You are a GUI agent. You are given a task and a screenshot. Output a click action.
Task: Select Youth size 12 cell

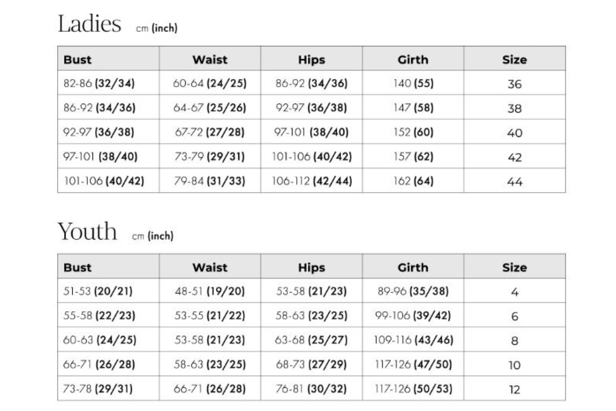(515, 390)
